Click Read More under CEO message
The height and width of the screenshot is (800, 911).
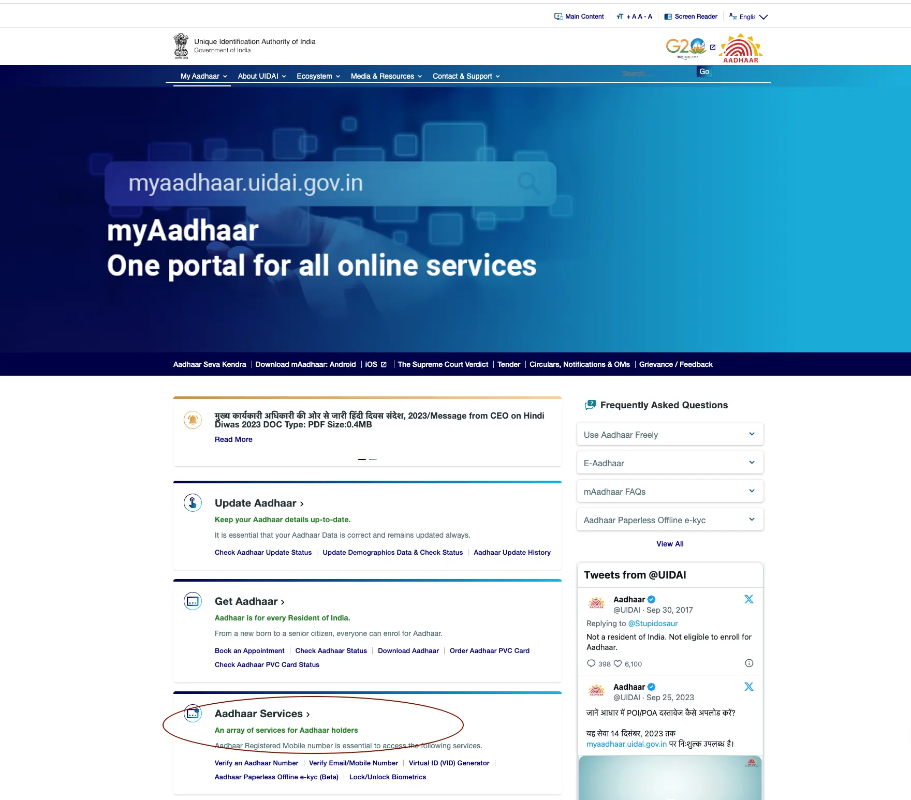[233, 439]
